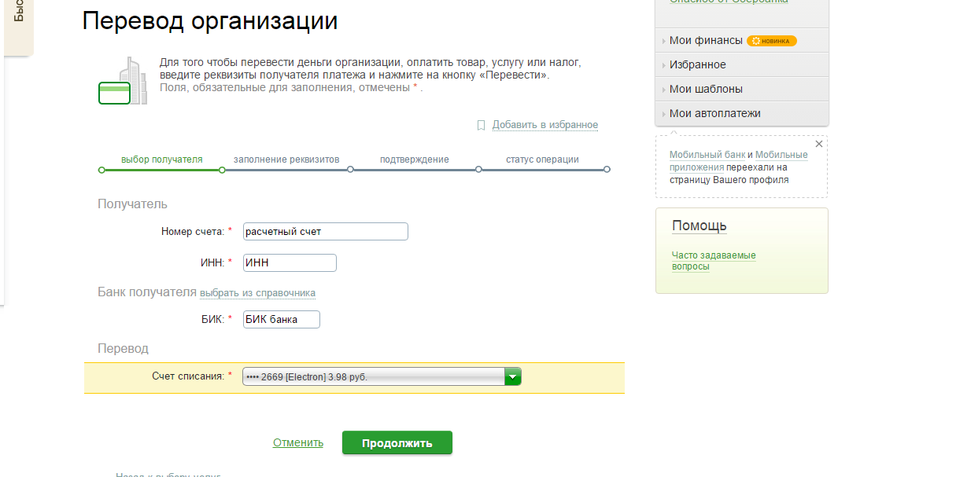The image size is (956, 477).
Task: Open выбрать из справочника link
Action: click(x=257, y=293)
